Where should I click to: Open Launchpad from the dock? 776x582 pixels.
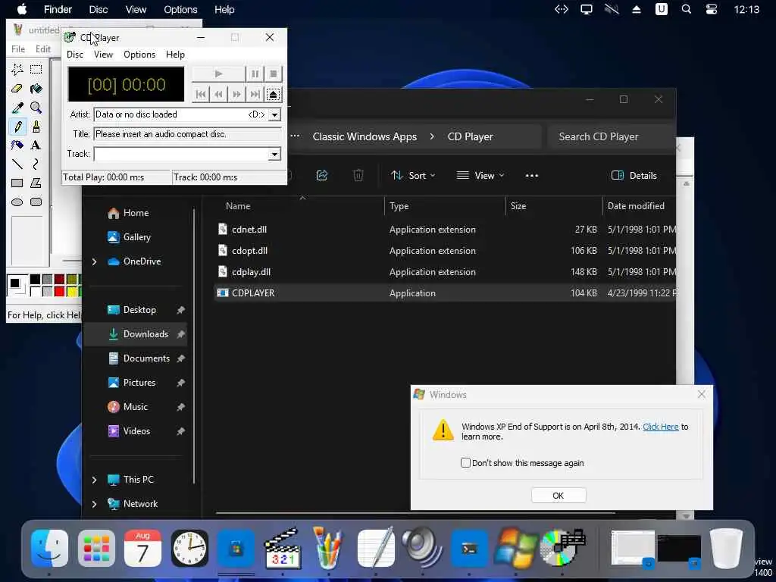(x=96, y=549)
